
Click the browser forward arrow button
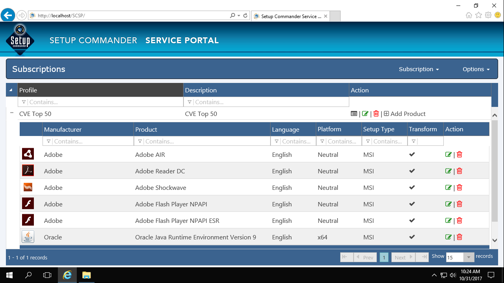point(21,15)
